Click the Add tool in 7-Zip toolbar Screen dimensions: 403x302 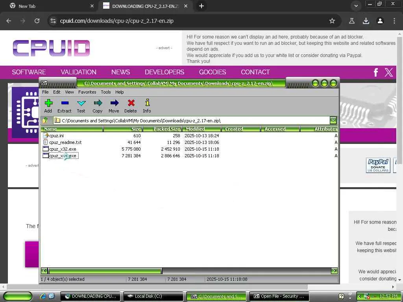click(48, 106)
